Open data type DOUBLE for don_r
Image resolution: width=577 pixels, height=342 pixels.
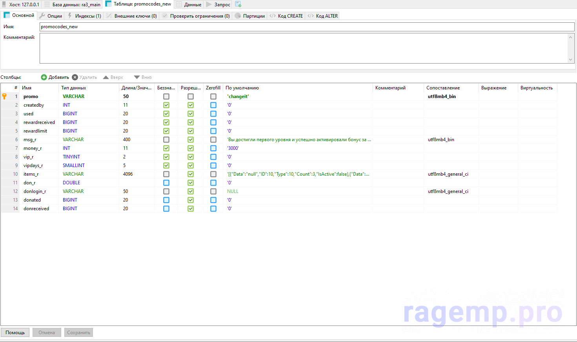click(x=71, y=183)
